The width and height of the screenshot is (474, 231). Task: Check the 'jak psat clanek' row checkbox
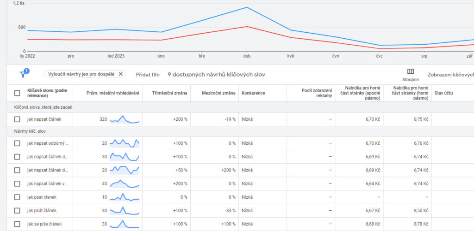click(x=17, y=197)
